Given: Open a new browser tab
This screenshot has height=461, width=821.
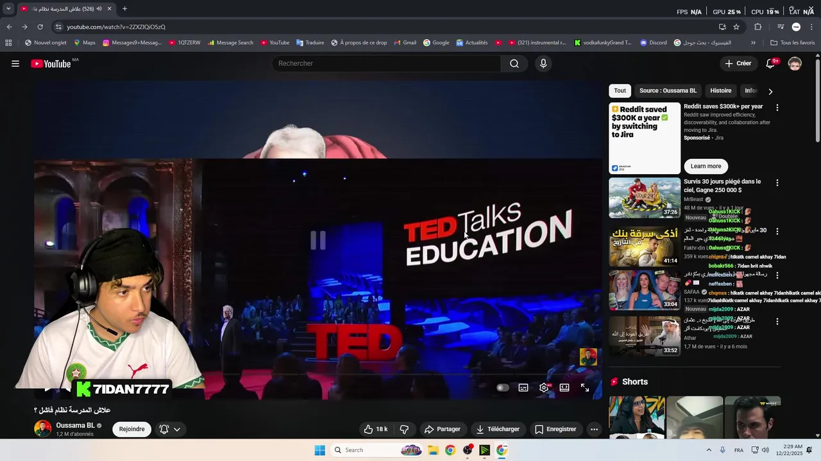Looking at the screenshot, I should pos(124,9).
